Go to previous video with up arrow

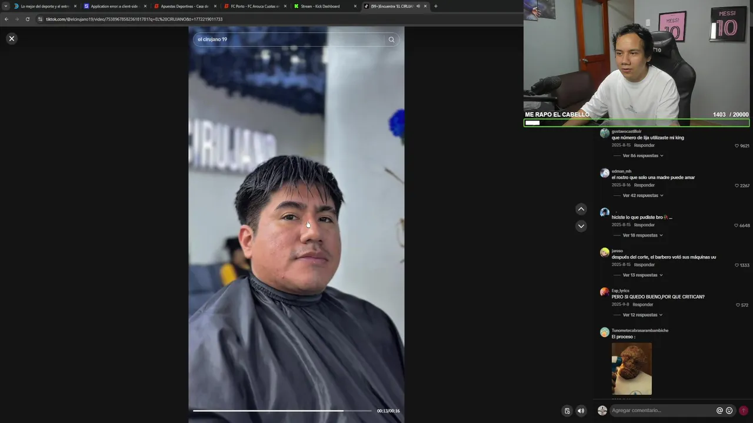581,209
